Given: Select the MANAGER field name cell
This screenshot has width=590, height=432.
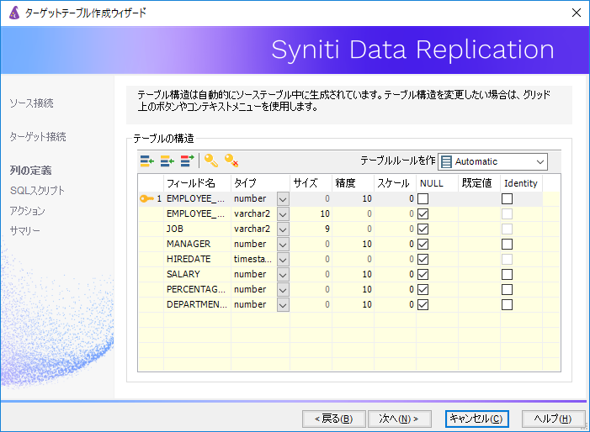Looking at the screenshot, I should coord(197,245).
